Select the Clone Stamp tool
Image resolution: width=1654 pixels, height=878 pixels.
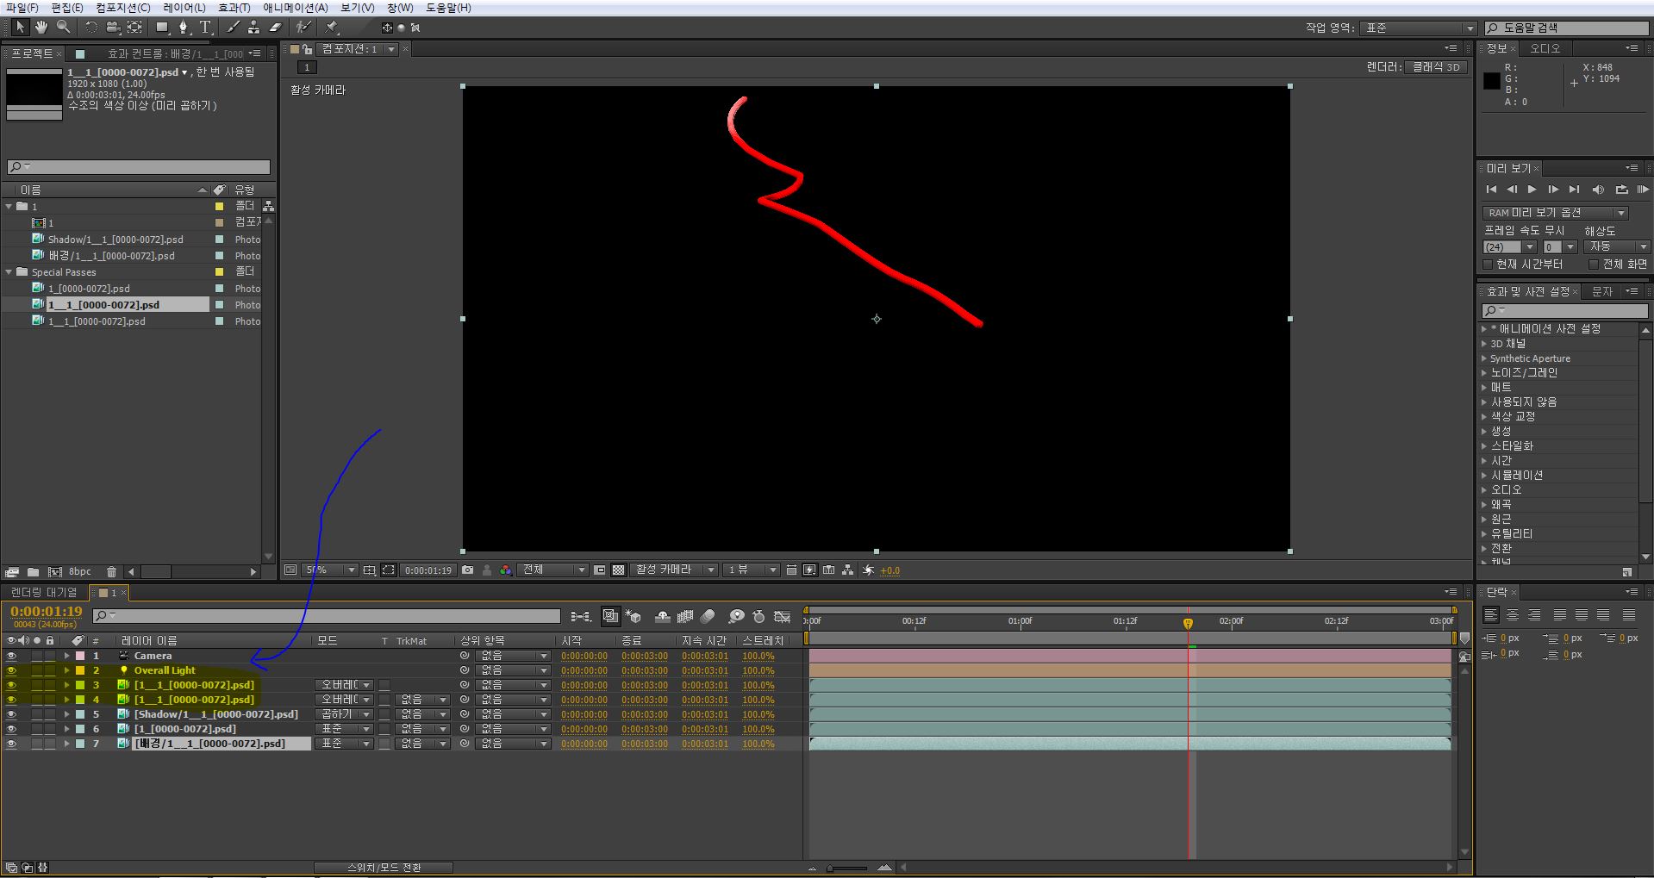tap(253, 28)
